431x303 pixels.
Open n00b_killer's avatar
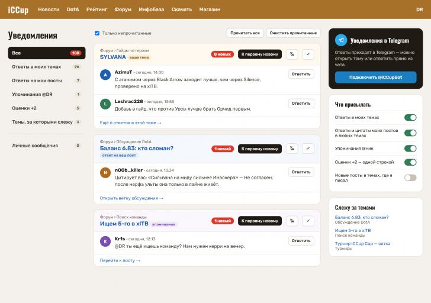105,173
